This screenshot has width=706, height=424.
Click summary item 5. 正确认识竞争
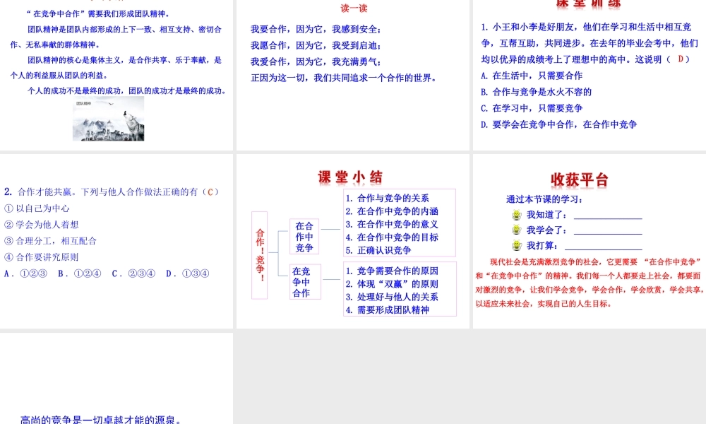(x=378, y=251)
